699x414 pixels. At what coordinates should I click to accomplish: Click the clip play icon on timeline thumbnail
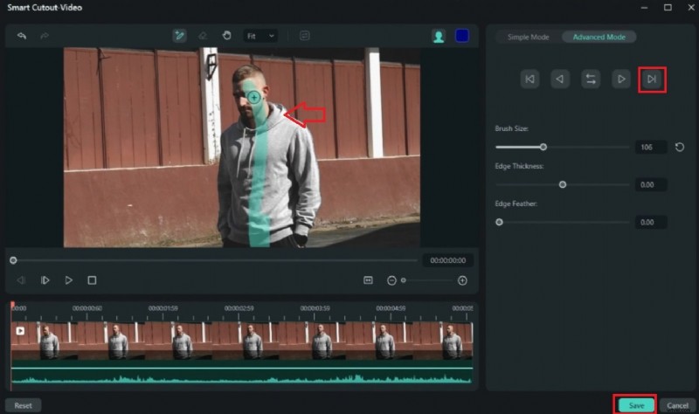coord(20,331)
